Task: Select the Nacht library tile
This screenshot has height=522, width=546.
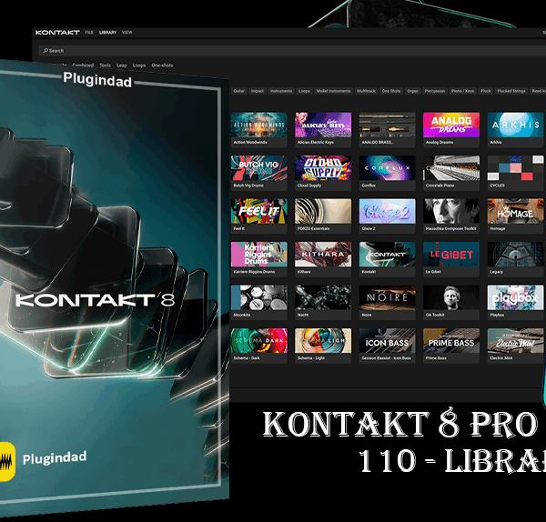Action: pyautogui.click(x=323, y=302)
